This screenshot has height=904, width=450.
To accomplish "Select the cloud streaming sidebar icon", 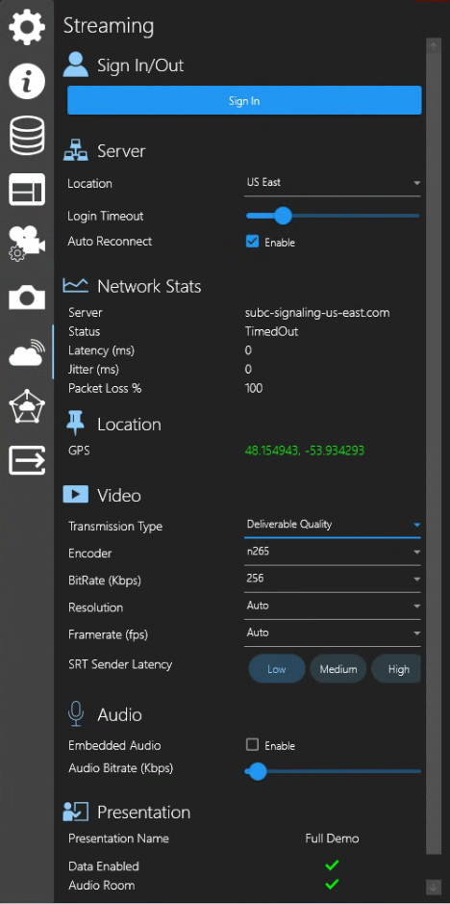I will coord(27,352).
